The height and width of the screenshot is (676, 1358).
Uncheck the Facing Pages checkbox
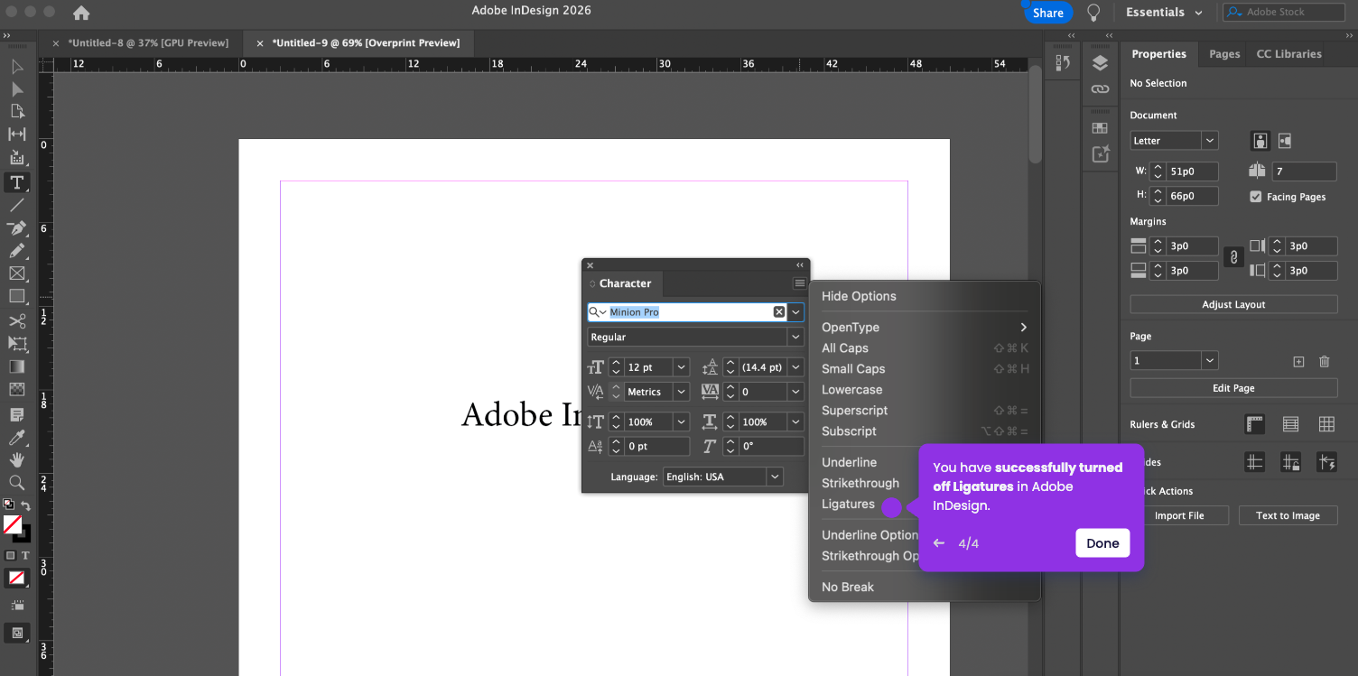coord(1255,197)
